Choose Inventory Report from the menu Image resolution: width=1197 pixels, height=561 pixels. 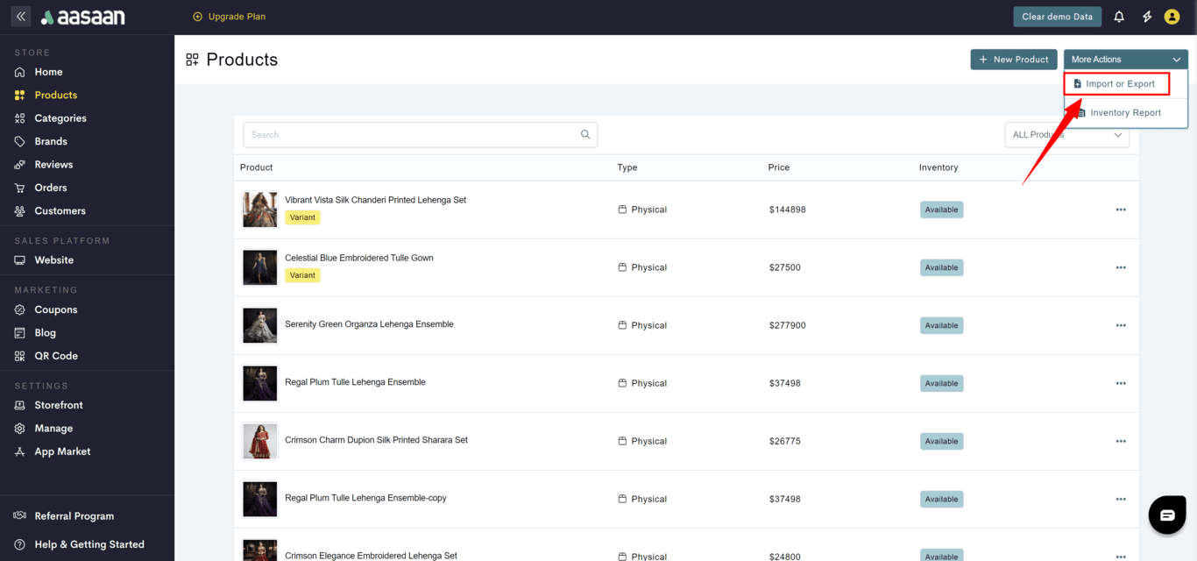coord(1124,113)
